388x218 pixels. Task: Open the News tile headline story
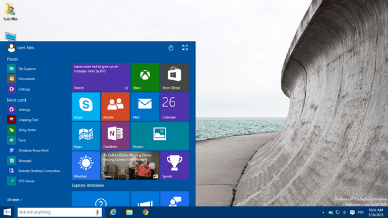coord(130,165)
